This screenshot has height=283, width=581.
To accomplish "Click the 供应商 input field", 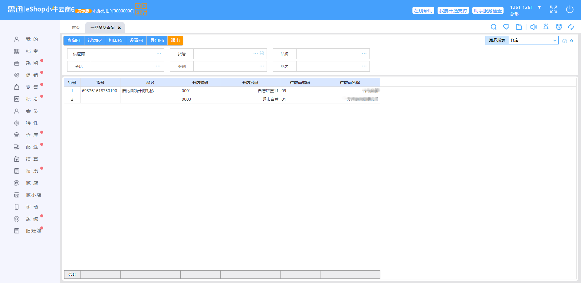I will coord(123,54).
